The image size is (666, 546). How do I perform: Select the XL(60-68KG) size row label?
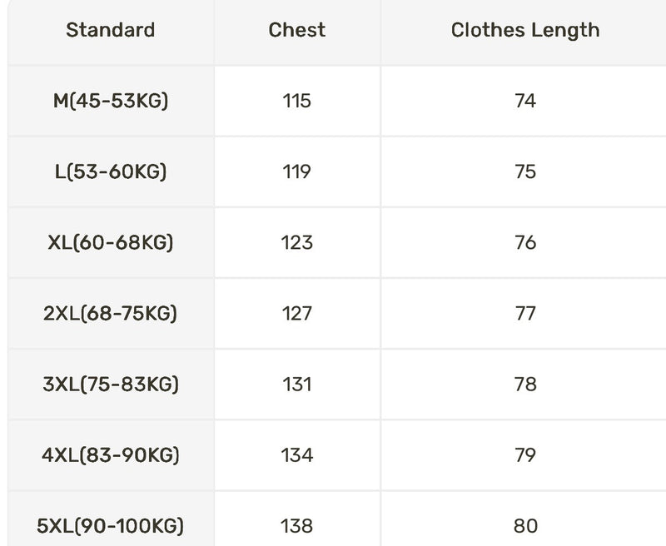point(111,242)
